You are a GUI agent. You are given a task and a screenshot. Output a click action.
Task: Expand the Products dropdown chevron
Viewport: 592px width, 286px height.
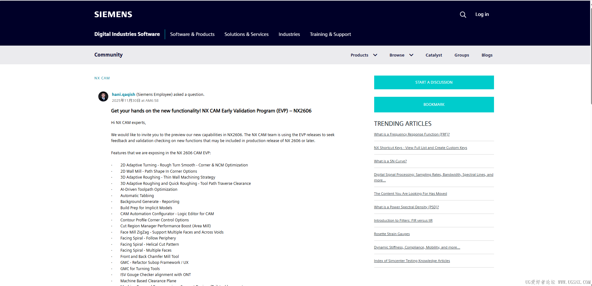pos(375,55)
